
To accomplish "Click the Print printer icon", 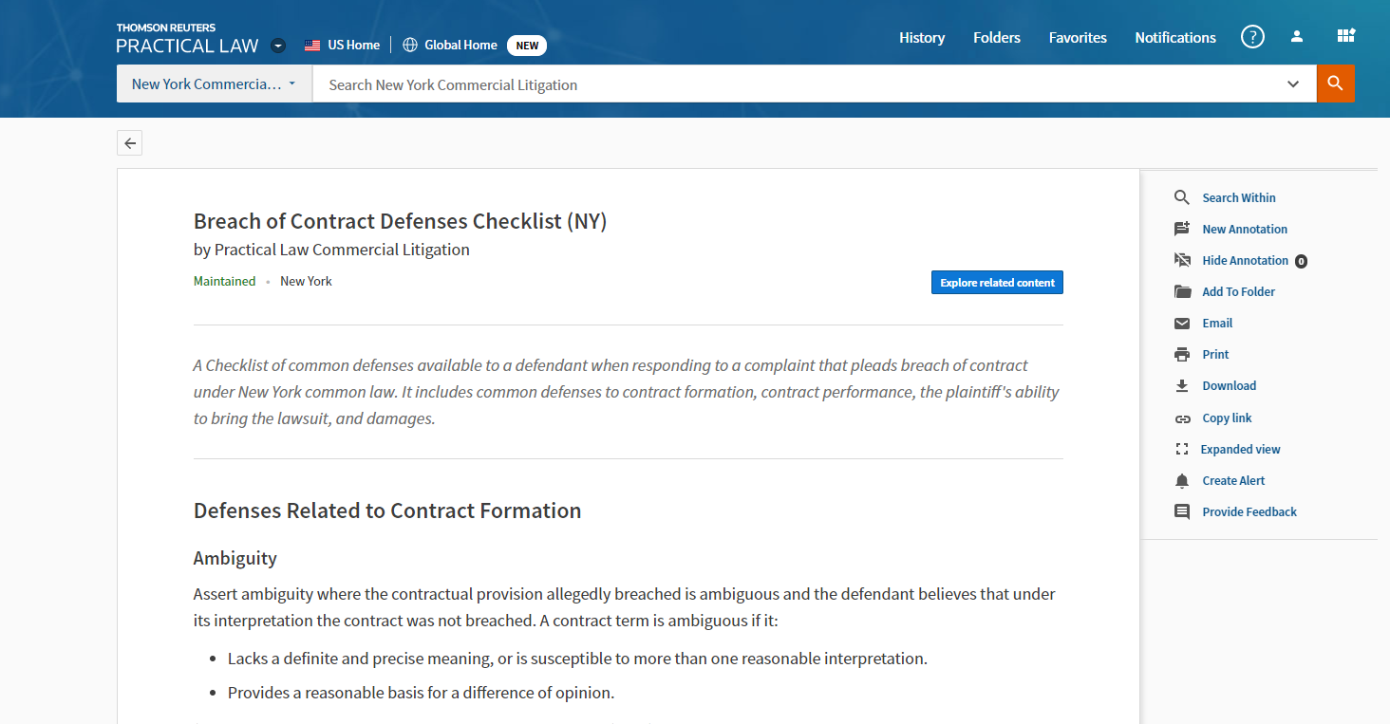I will click(x=1182, y=355).
